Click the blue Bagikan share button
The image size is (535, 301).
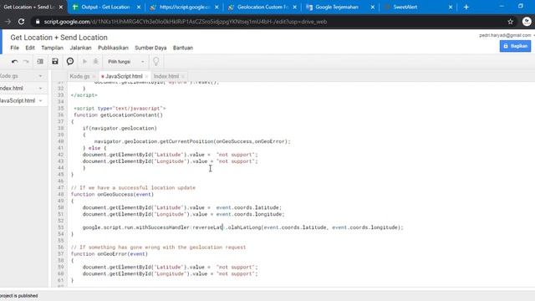click(x=515, y=46)
